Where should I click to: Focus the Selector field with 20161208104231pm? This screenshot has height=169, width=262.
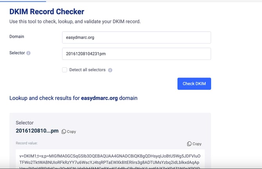[x=136, y=54]
